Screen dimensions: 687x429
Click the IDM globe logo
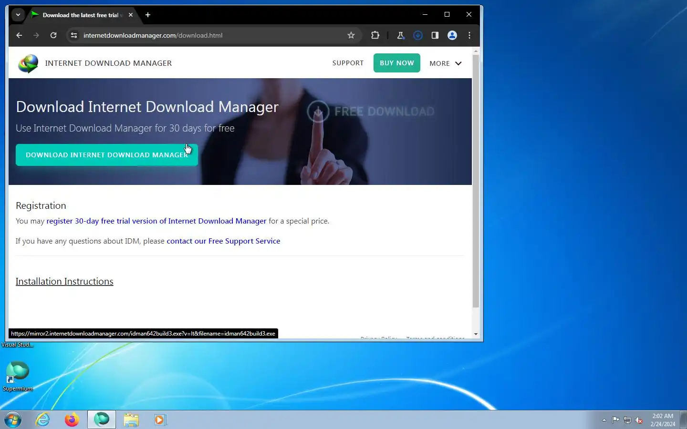[x=28, y=63]
